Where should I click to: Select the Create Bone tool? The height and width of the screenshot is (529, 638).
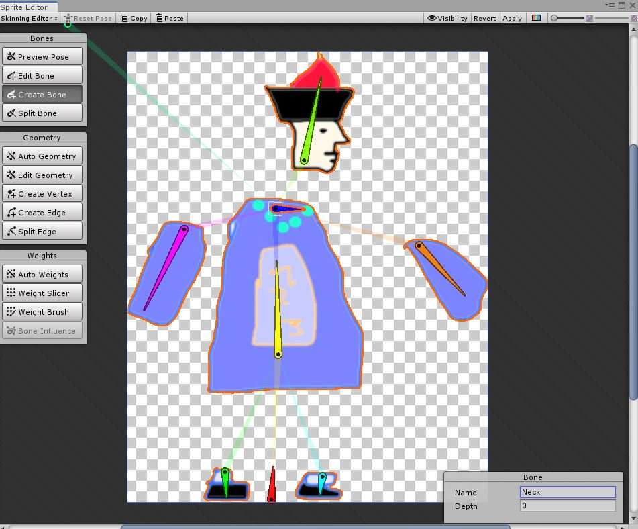[42, 94]
